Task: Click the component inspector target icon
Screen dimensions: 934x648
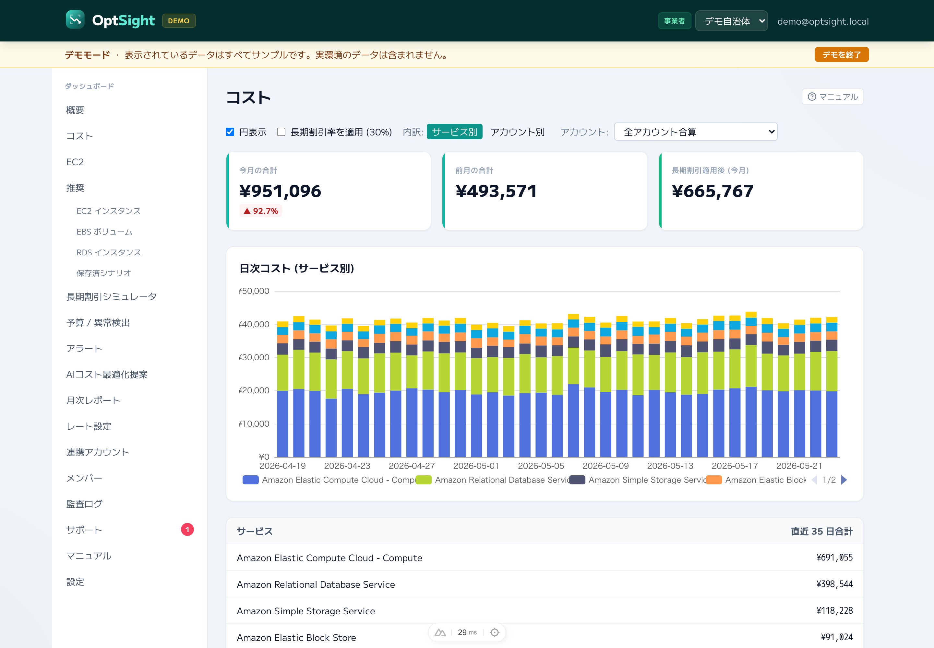Action: tap(495, 632)
